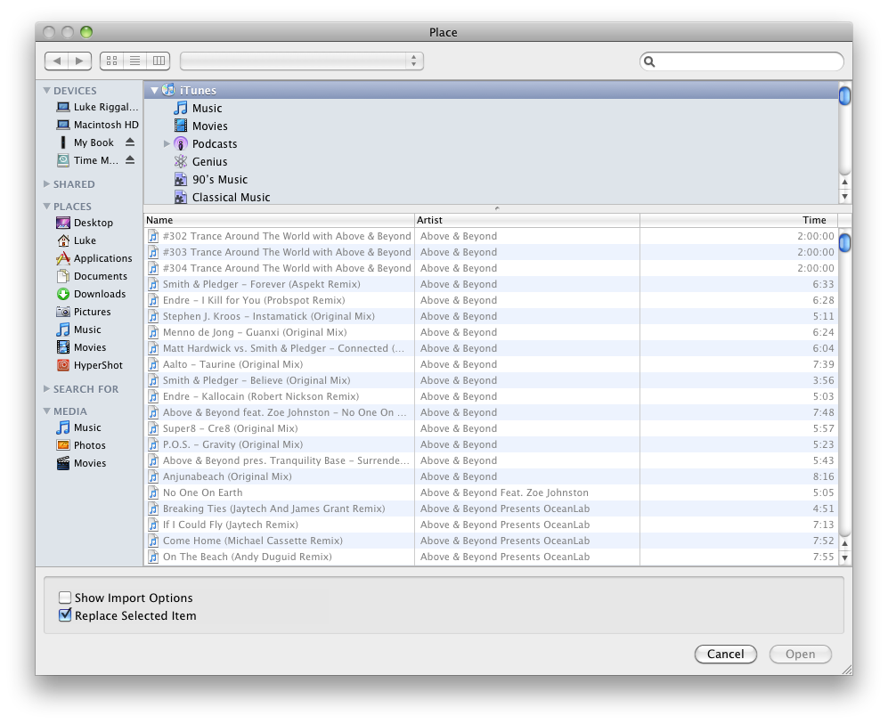Click the track list scroll down arrow

pos(844,557)
